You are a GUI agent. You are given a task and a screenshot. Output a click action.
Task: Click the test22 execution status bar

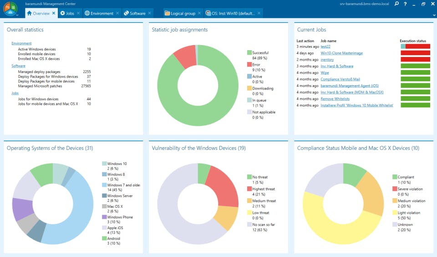(415, 46)
